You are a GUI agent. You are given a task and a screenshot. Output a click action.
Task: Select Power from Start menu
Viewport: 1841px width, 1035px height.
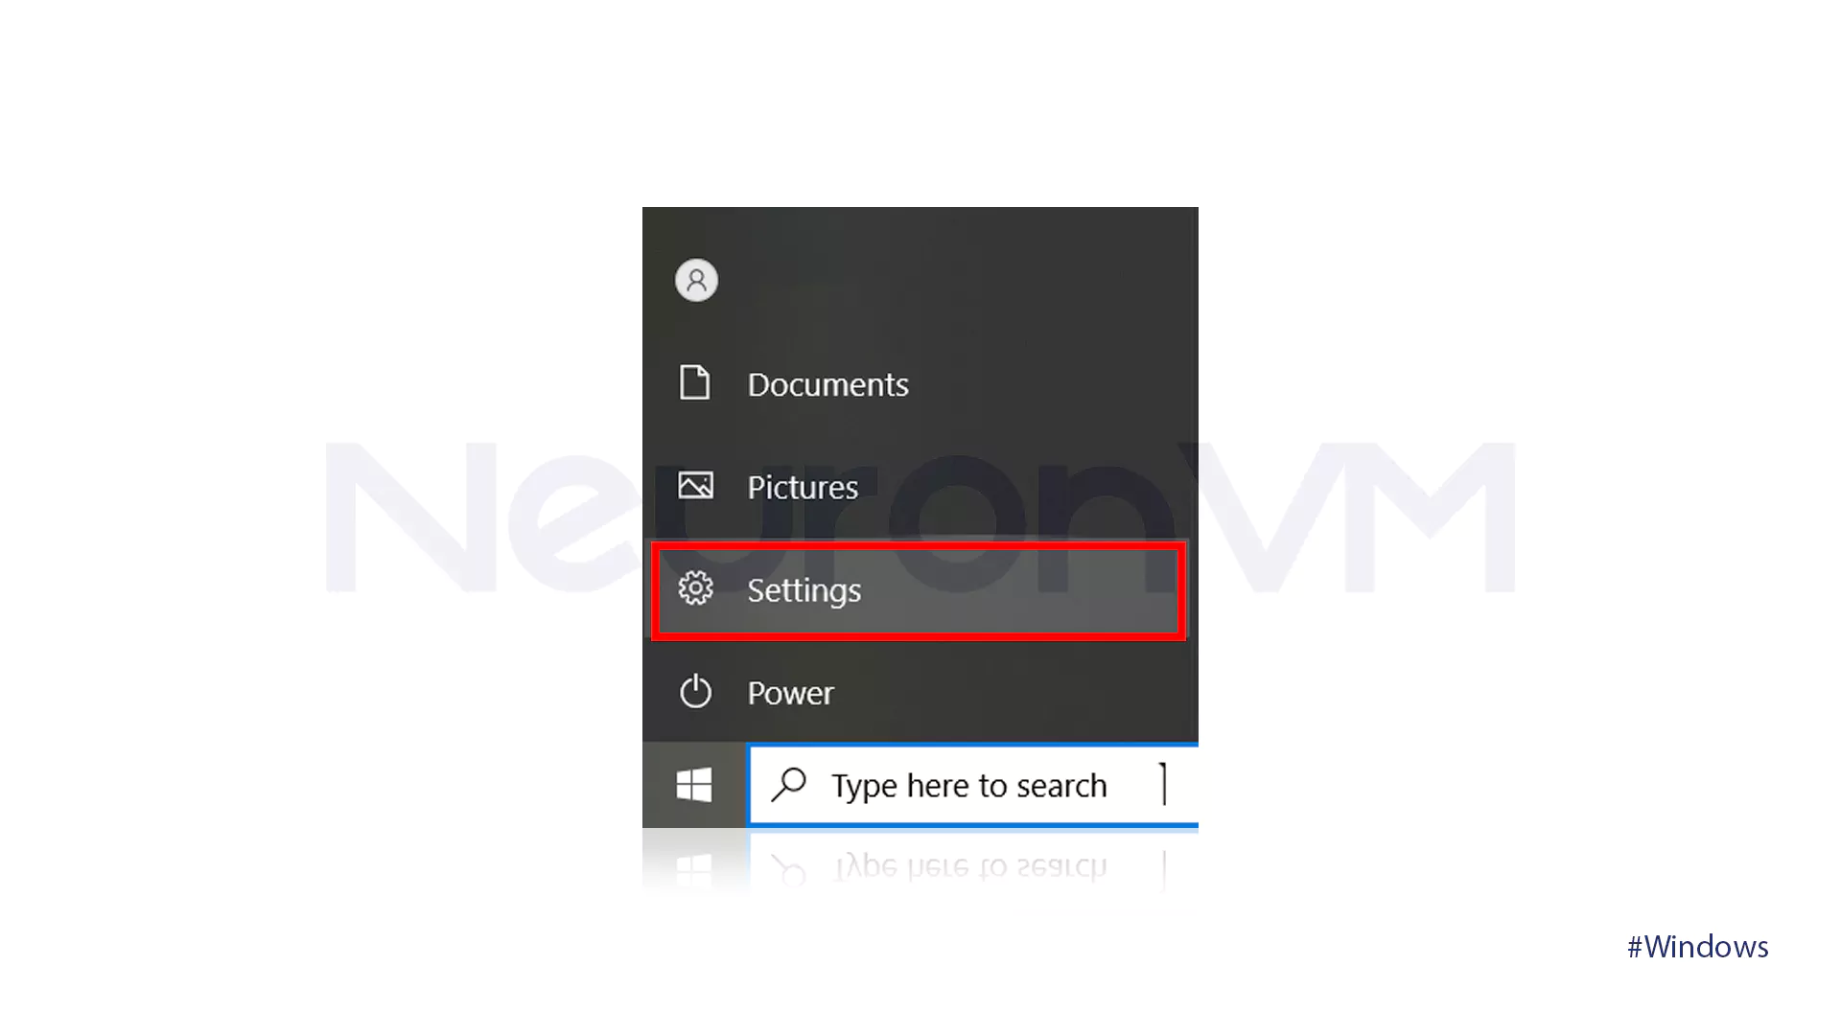(x=788, y=691)
